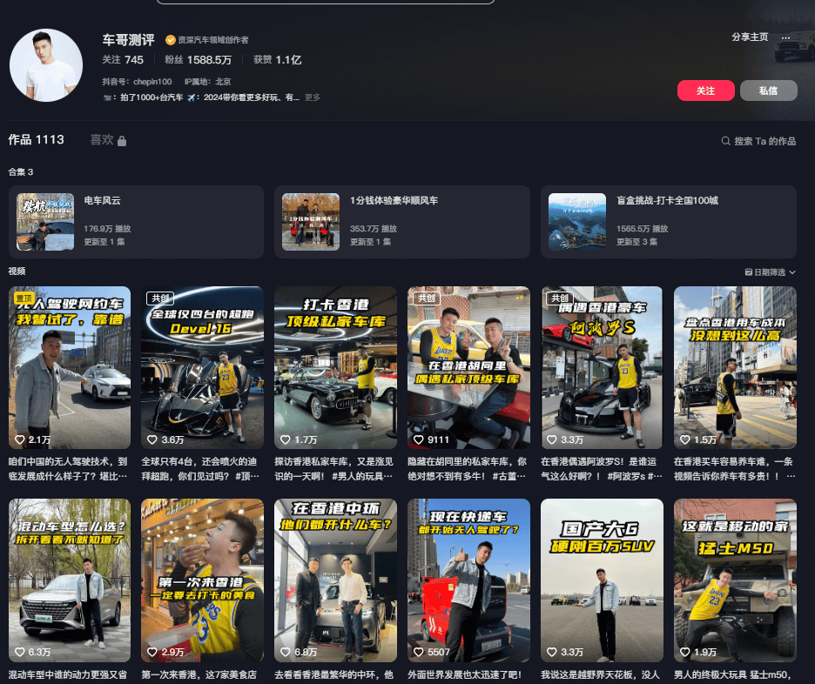Open the 电车风云 collection card
Viewport: 815px width, 684px height.
pos(136,222)
